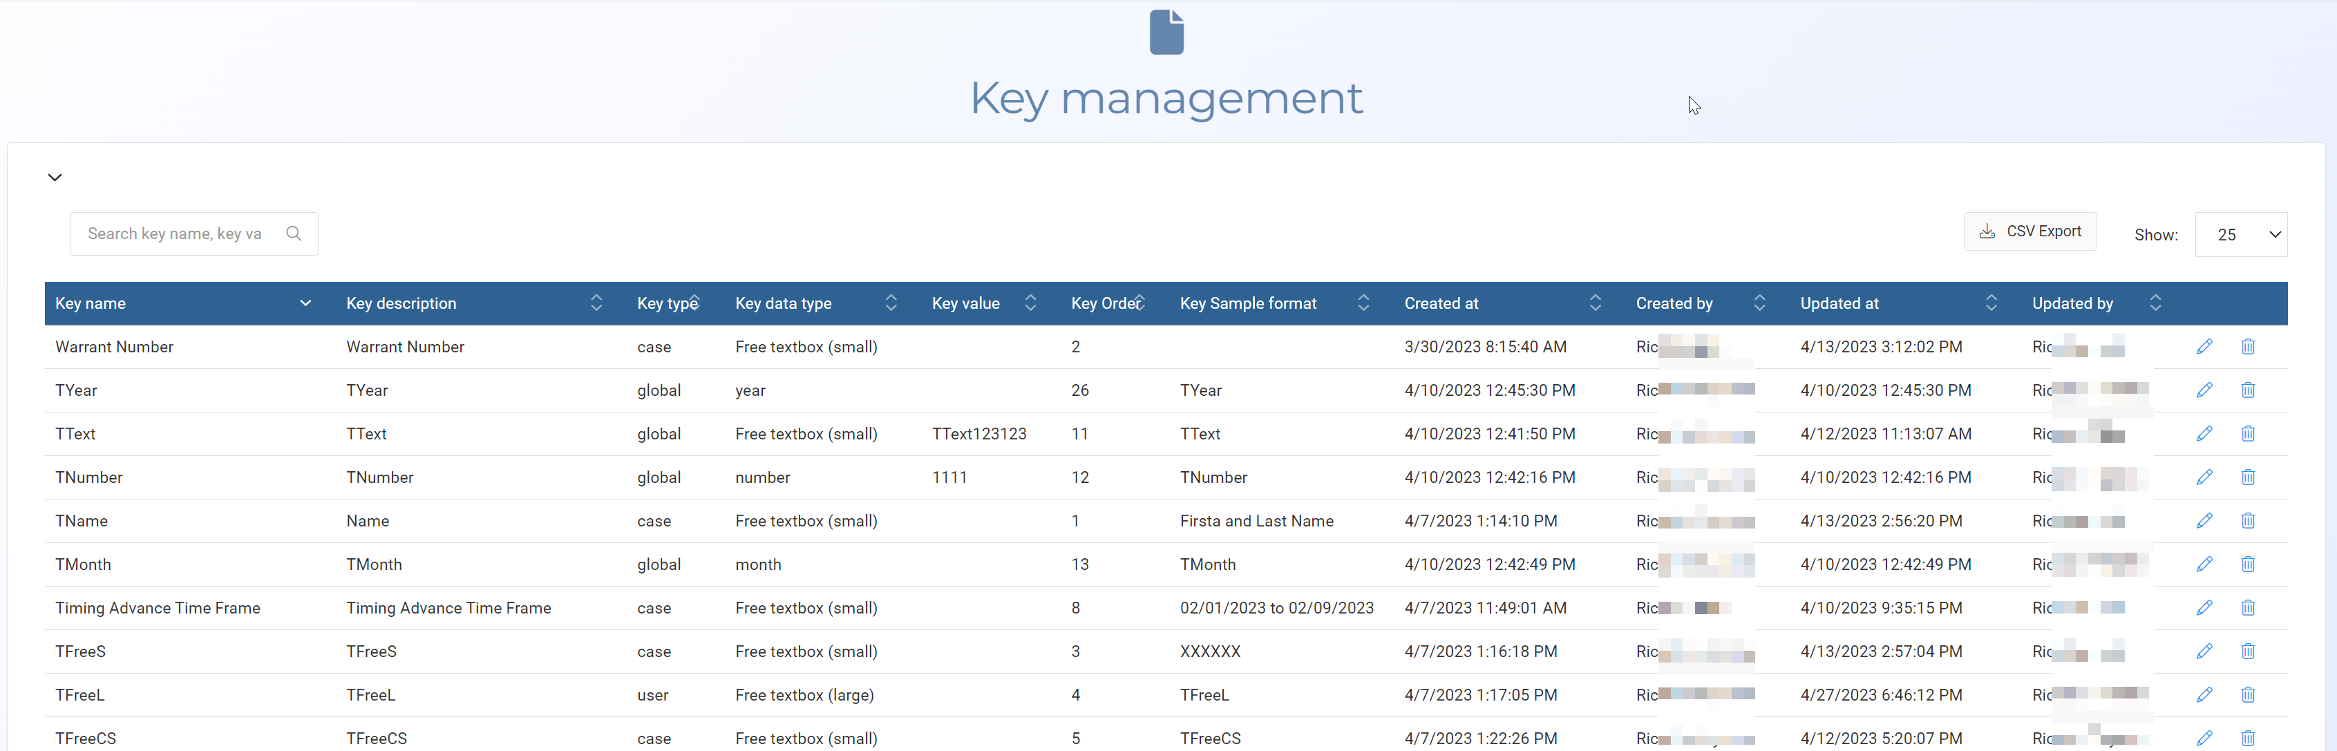Sort table by Created at column
Viewport: 2337px width, 751px height.
(x=1595, y=303)
